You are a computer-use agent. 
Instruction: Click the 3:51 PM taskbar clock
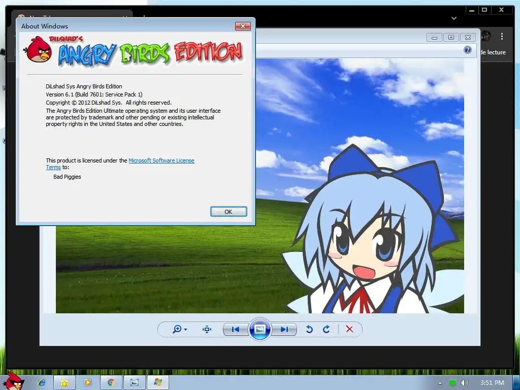[492, 383]
